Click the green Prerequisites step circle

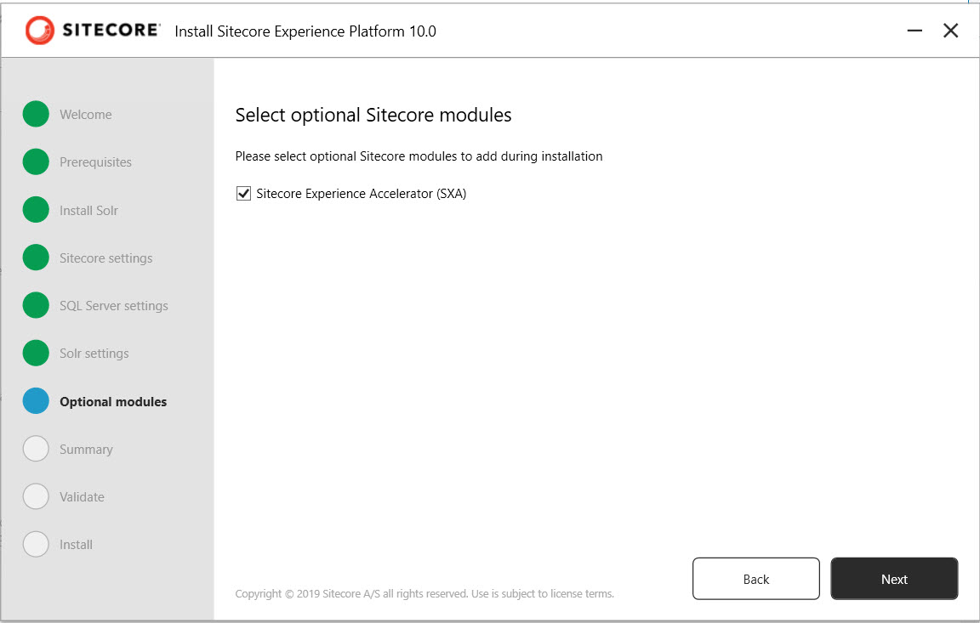coord(36,161)
